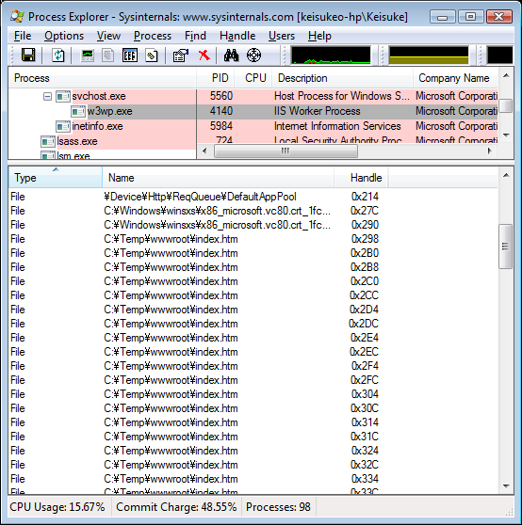Sort by the Handle column header

coord(361,178)
